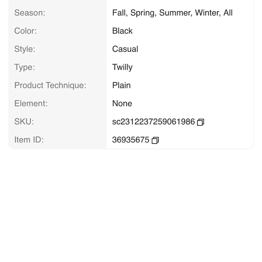The image size is (262, 262).
Task: Select the SKU value sc2312237259061986
Action: tap(154, 122)
